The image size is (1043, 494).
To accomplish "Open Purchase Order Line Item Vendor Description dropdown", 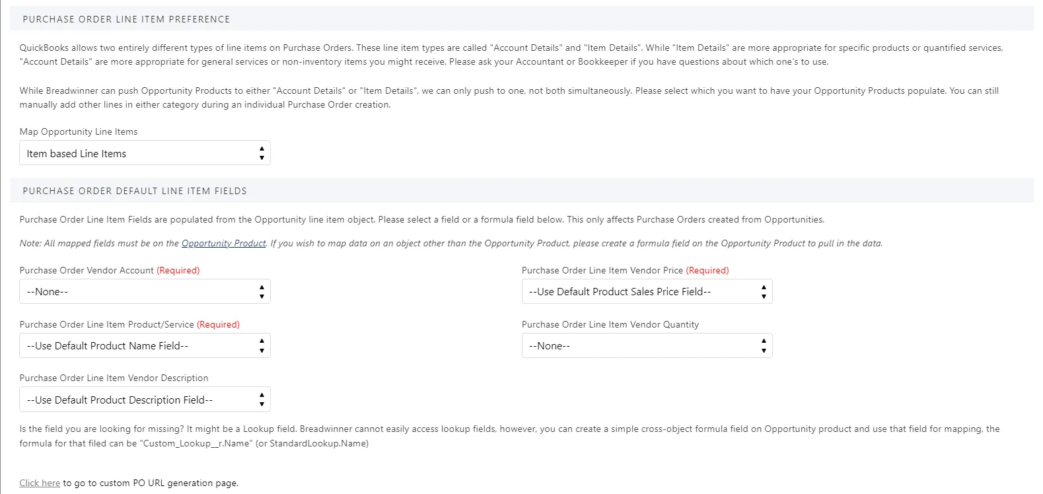I will (x=145, y=400).
